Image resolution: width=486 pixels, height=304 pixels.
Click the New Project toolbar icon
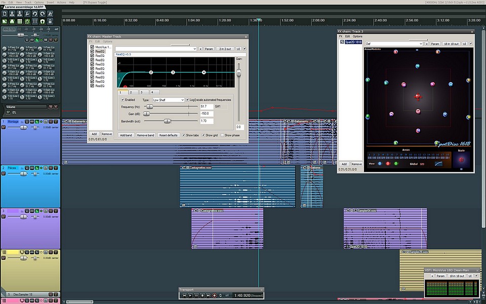[5, 14]
